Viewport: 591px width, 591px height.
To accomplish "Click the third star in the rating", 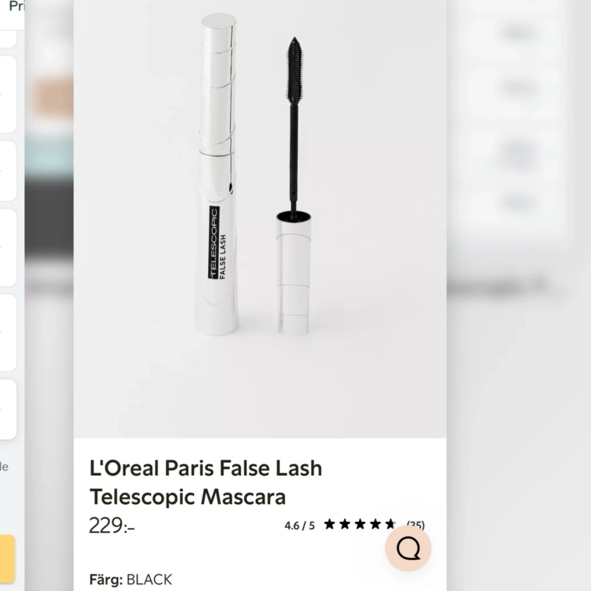I will click(x=360, y=524).
